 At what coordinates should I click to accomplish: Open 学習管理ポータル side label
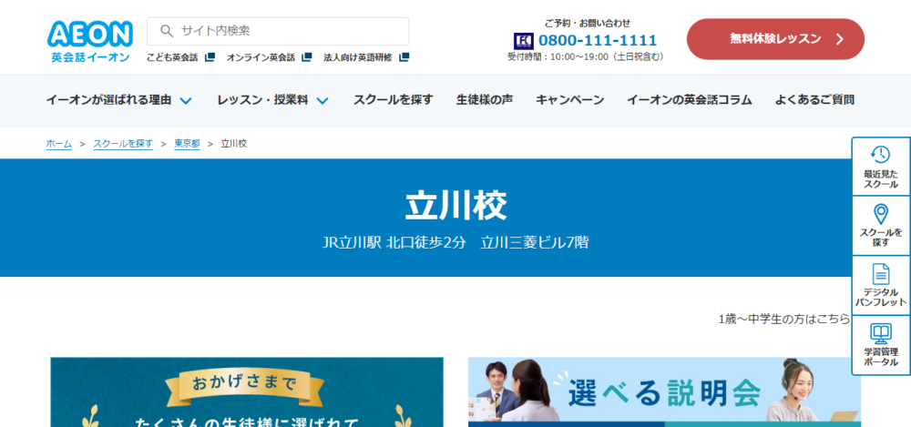tap(881, 357)
